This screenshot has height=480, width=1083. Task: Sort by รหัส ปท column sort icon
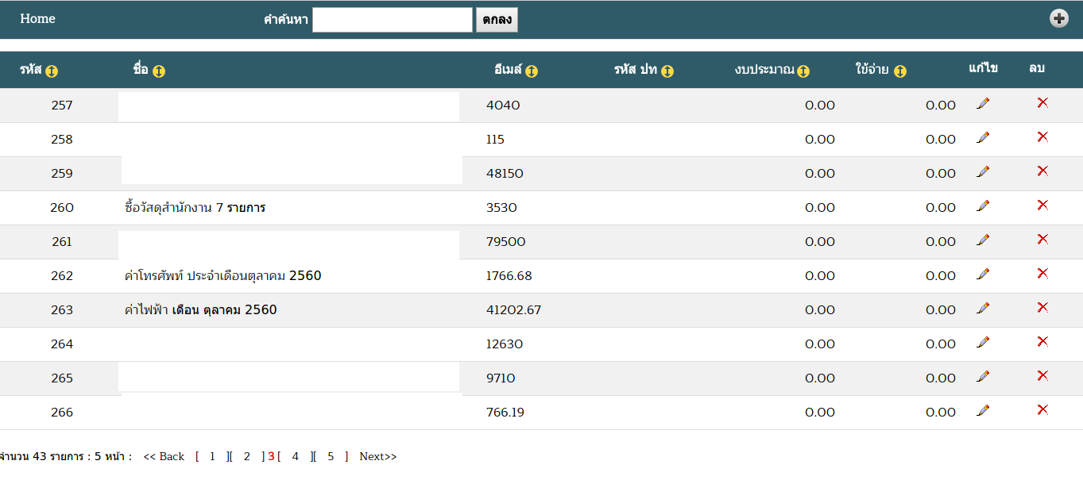[x=667, y=71]
